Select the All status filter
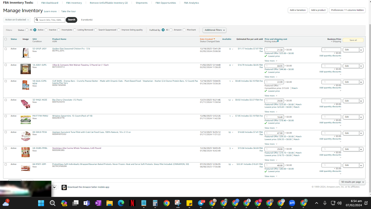 tap(27, 30)
